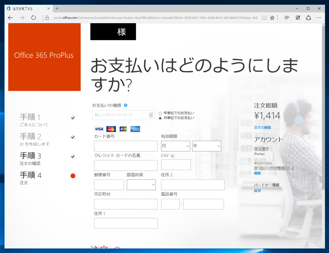Go to 手順 3 注文の確認 step
329x253 pixels.
(x=30, y=158)
